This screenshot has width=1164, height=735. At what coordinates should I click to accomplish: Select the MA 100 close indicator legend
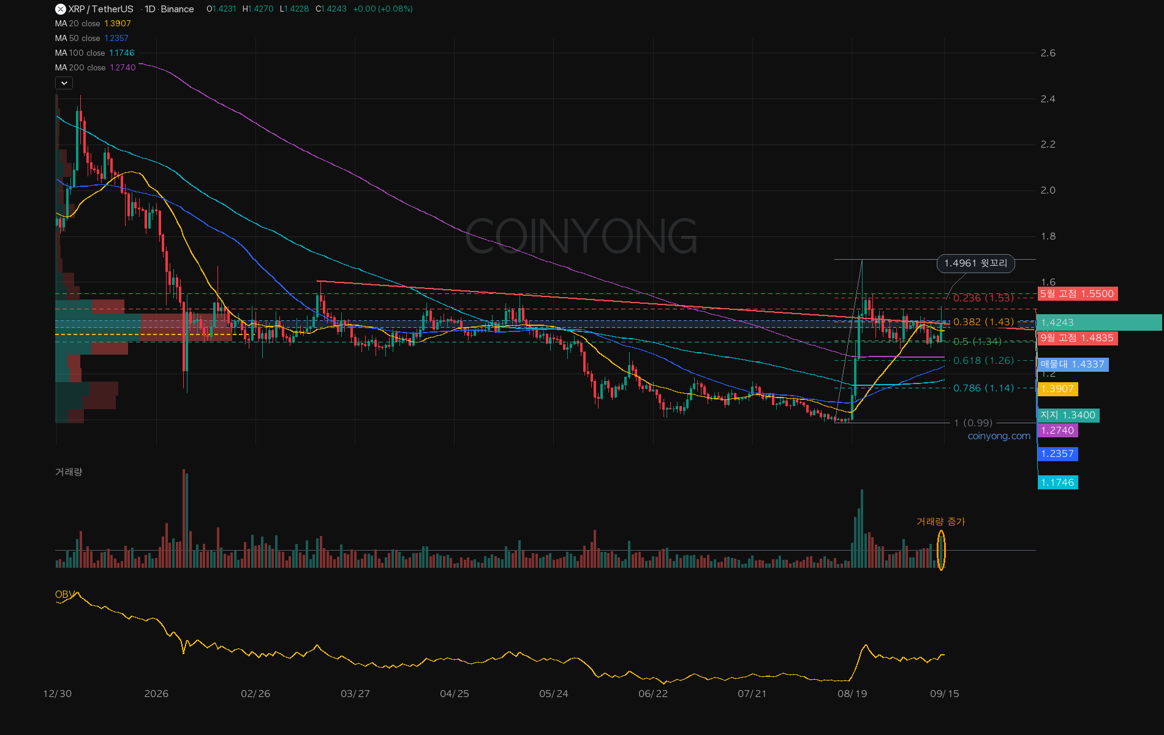pos(95,53)
